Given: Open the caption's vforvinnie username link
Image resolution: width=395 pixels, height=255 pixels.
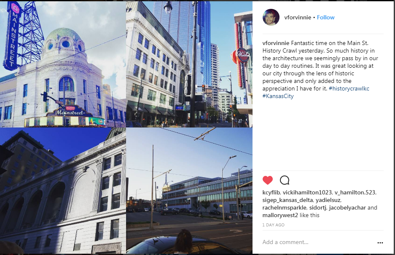Looking at the screenshot, I should [x=276, y=43].
